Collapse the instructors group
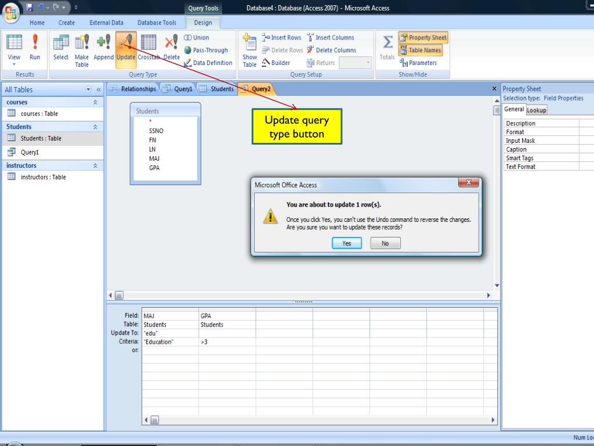The image size is (594, 446). click(95, 166)
